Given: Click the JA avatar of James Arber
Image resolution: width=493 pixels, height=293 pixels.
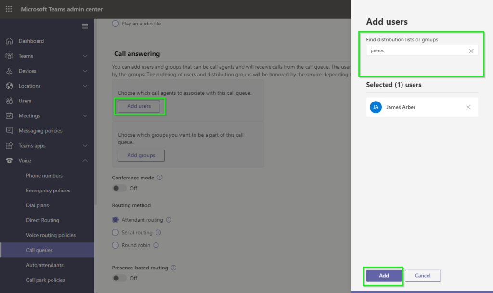Looking at the screenshot, I should [x=376, y=107].
